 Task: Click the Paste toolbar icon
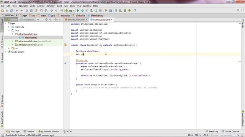point(36,11)
